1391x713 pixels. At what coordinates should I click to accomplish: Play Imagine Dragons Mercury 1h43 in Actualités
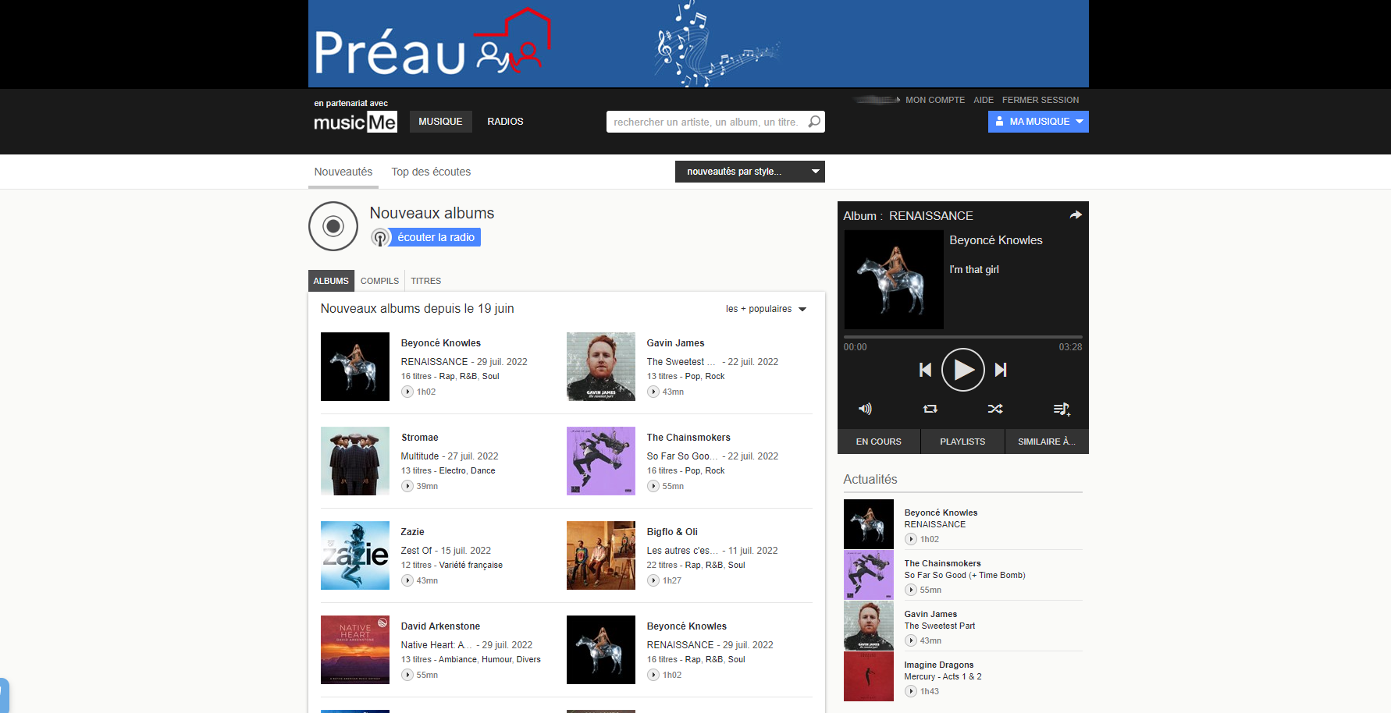click(x=911, y=691)
